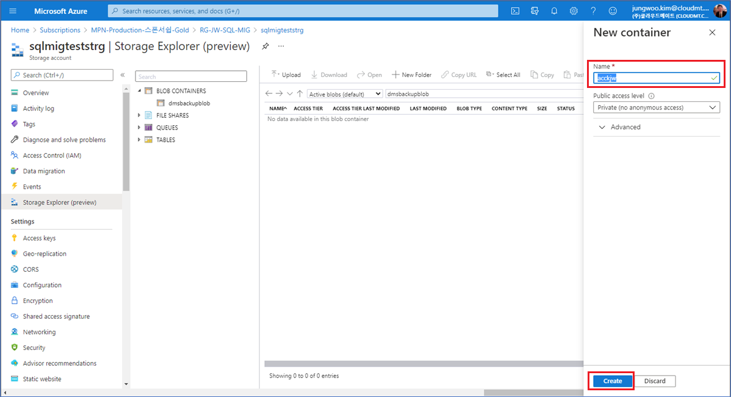This screenshot has height=397, width=731.
Task: Expand the QUEUES tree node
Action: coord(139,128)
